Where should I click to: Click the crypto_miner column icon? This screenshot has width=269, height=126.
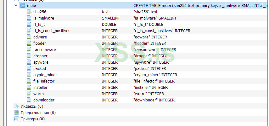[x=29, y=75]
